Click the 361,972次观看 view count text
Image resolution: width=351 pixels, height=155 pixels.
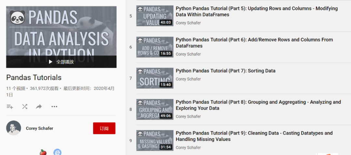[x=44, y=89]
